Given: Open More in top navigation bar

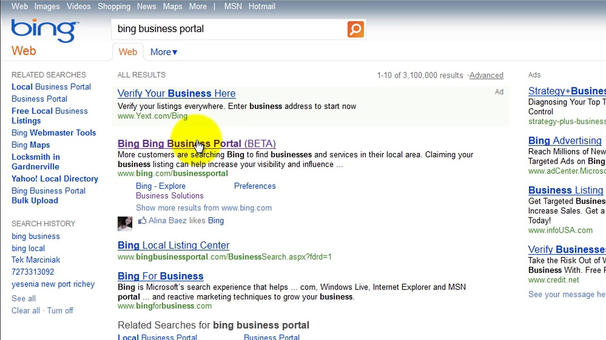Looking at the screenshot, I should pos(198,6).
